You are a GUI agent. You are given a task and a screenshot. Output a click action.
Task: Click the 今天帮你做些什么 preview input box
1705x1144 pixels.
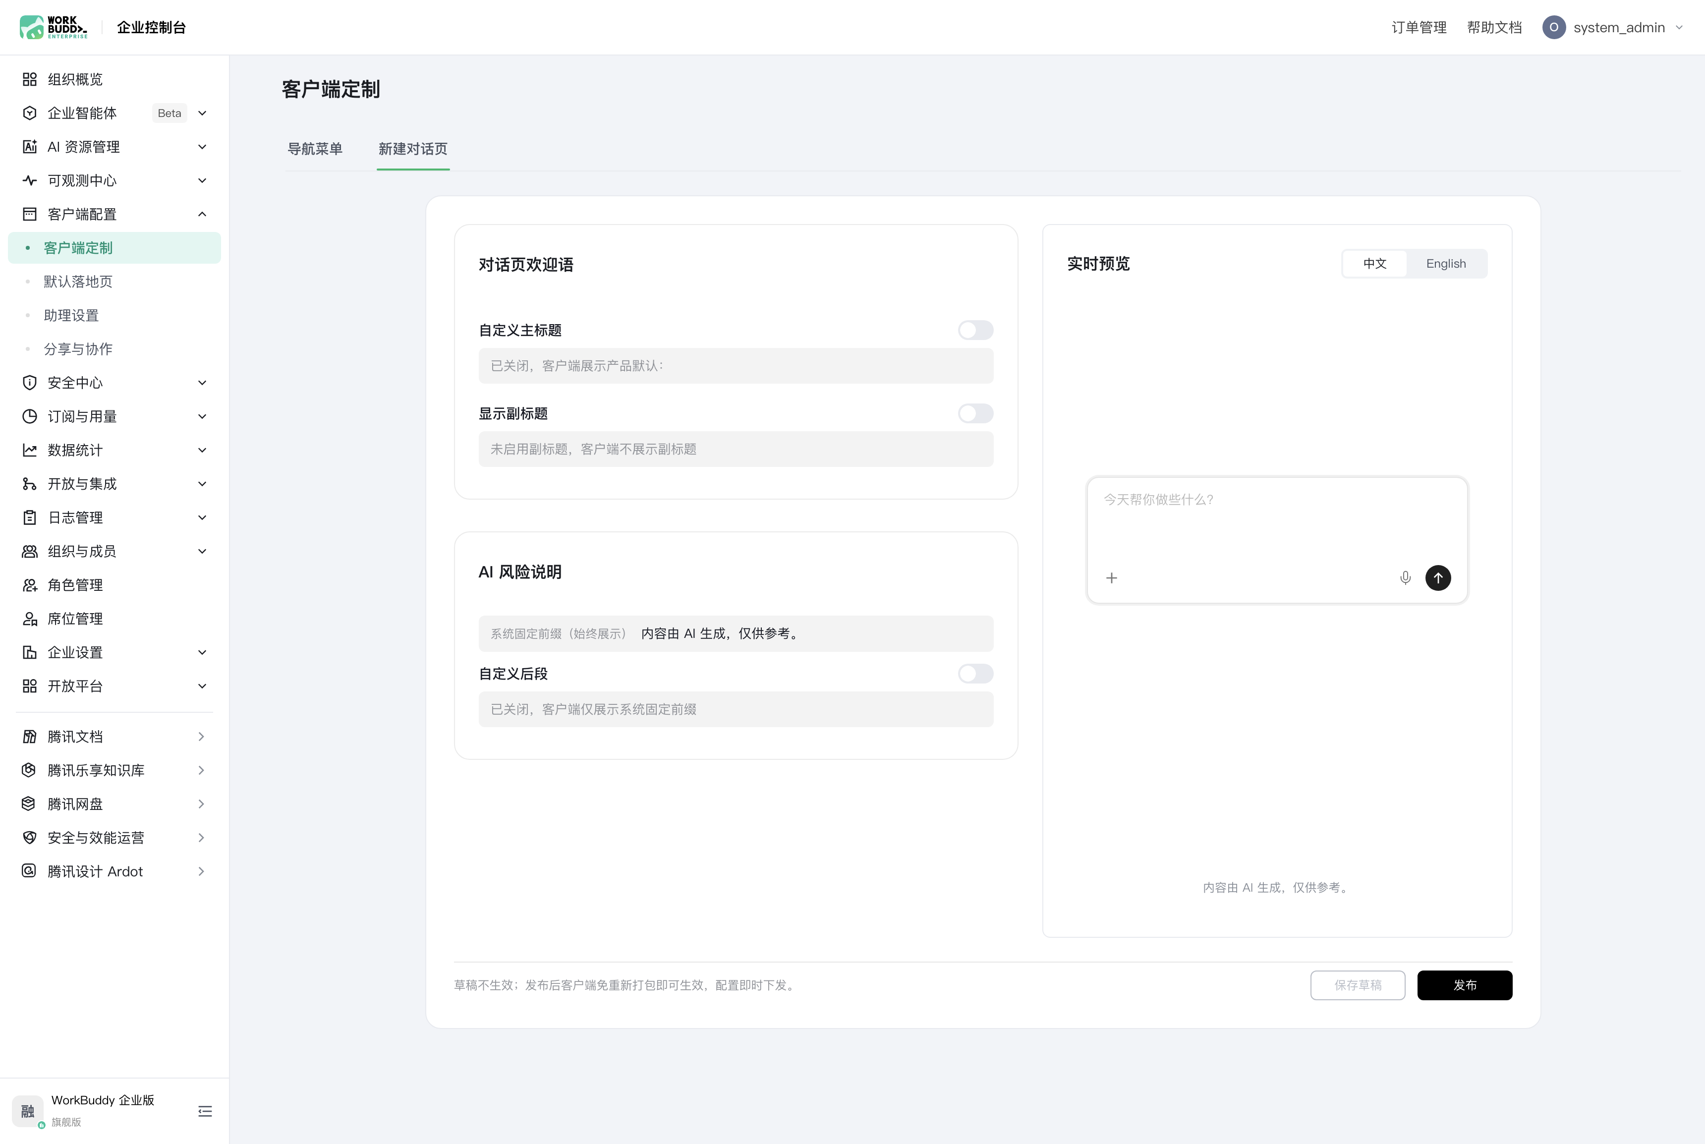(x=1277, y=540)
